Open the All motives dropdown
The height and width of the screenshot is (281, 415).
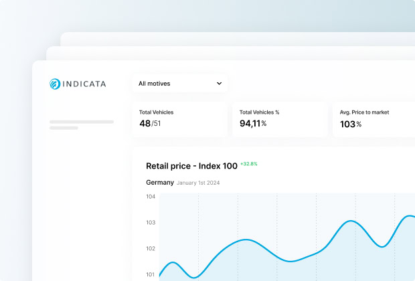(179, 84)
